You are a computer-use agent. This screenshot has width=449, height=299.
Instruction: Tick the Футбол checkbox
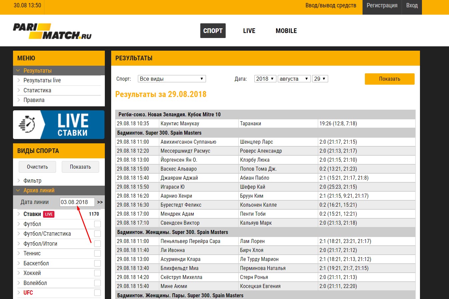[x=97, y=224]
